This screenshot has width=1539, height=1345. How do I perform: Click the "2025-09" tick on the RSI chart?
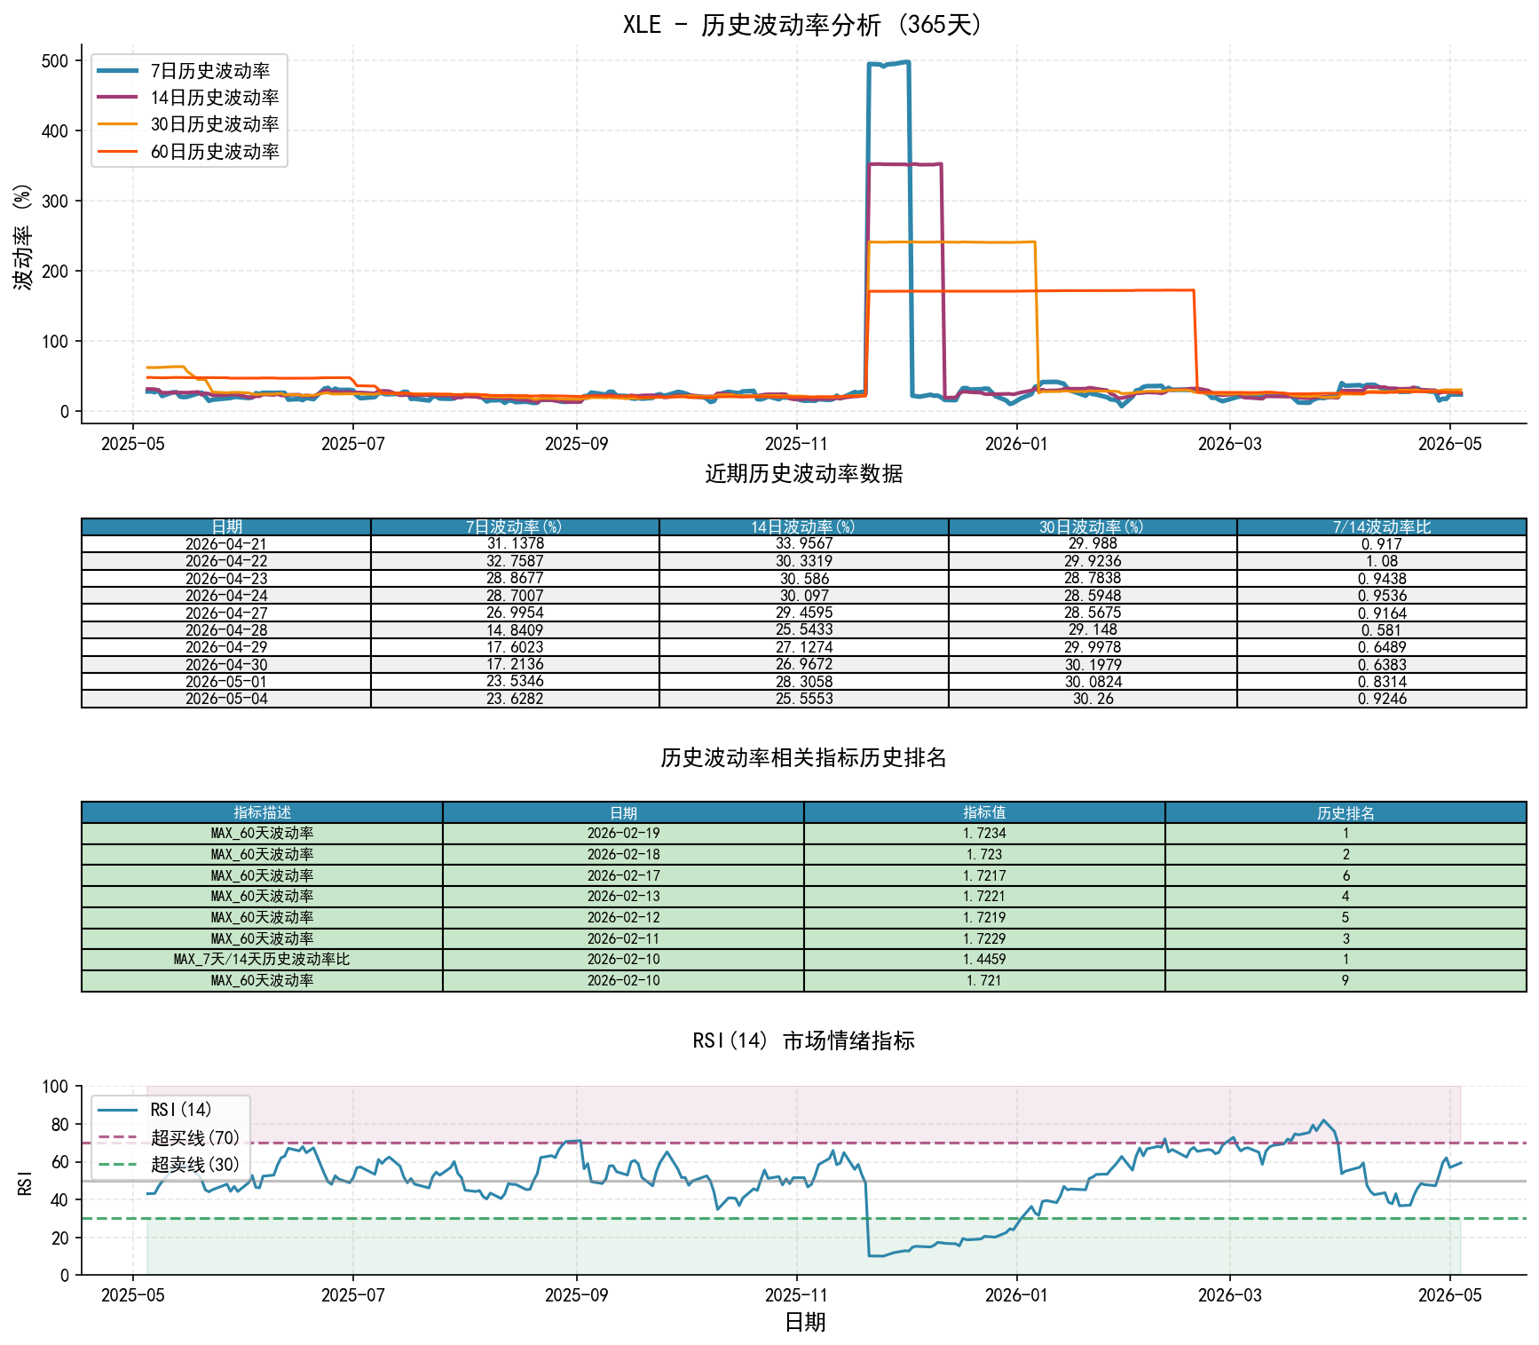pyautogui.click(x=576, y=1295)
